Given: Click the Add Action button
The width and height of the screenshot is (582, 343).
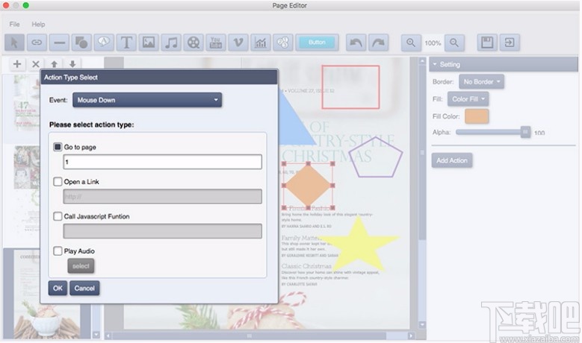Looking at the screenshot, I should tap(452, 160).
